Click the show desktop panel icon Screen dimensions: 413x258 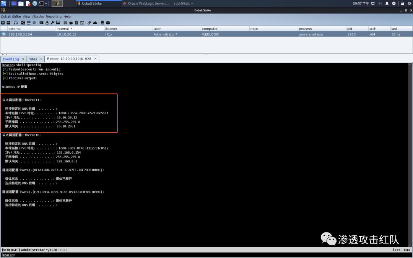click(x=14, y=3)
